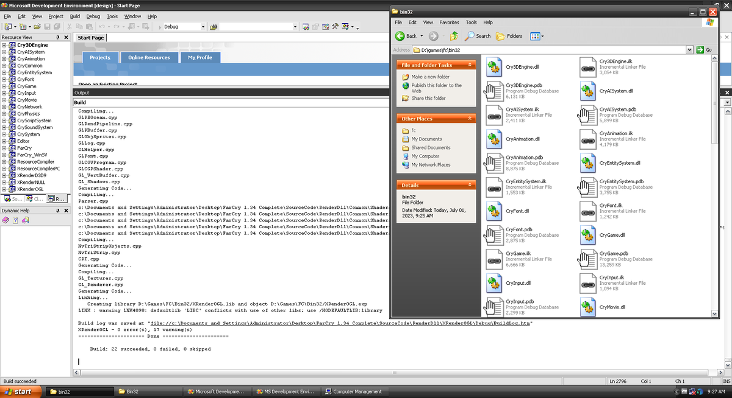Screen dimensions: 732x398
Task: Click Back button in bin32 Explorer
Action: pos(406,36)
